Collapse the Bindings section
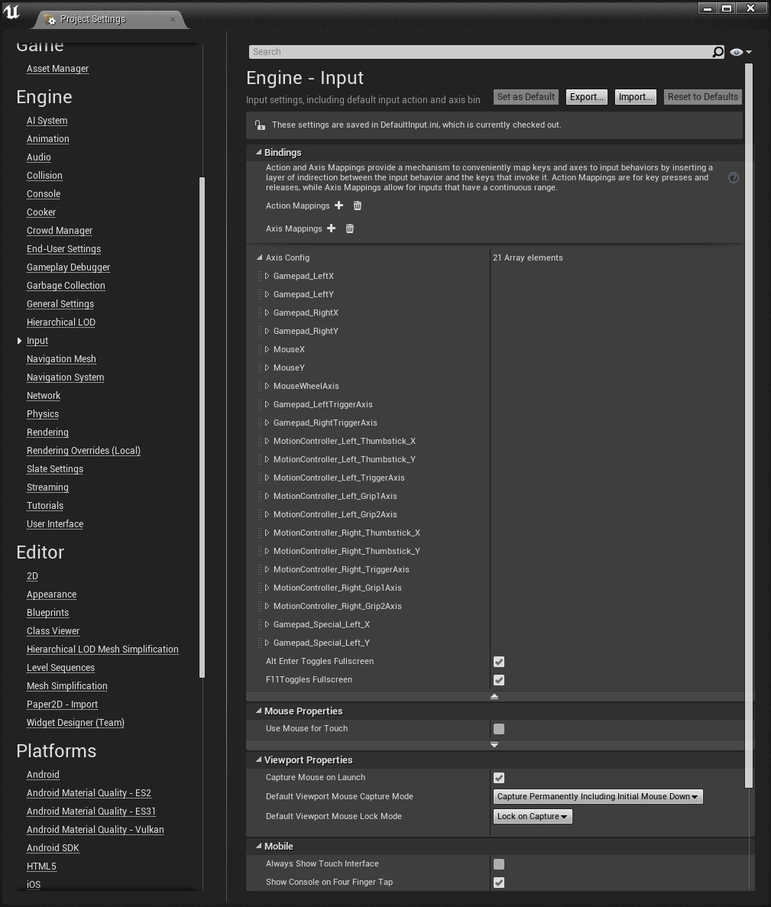Screen dimensions: 771x907 258,152
